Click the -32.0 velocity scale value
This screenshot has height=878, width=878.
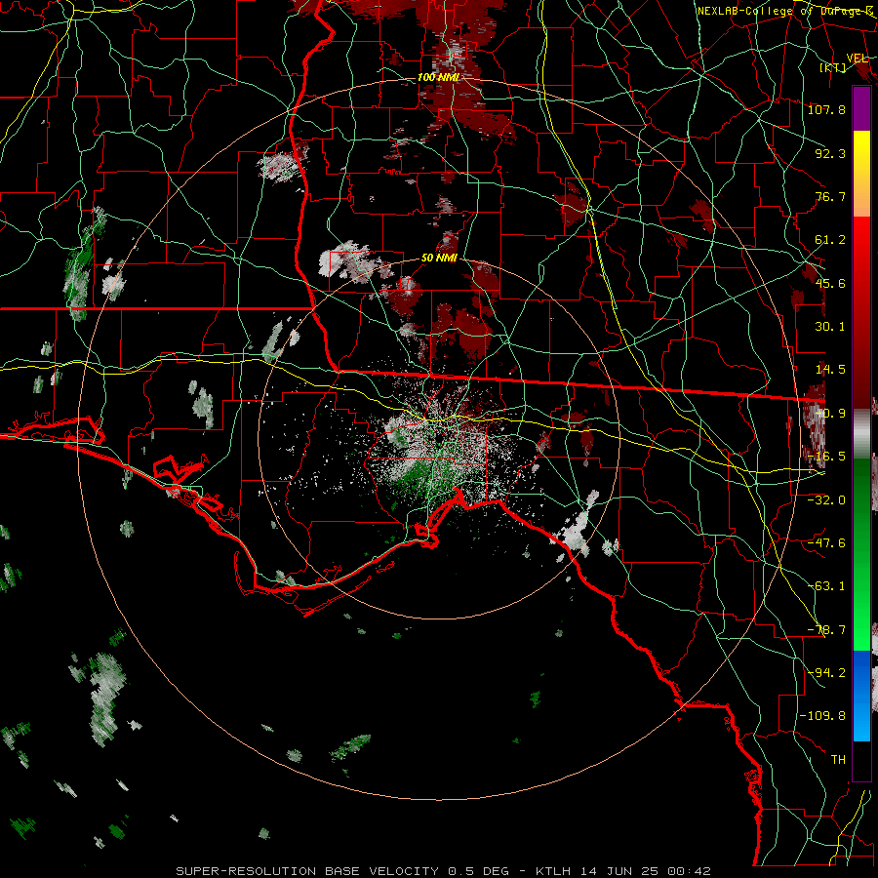(826, 500)
